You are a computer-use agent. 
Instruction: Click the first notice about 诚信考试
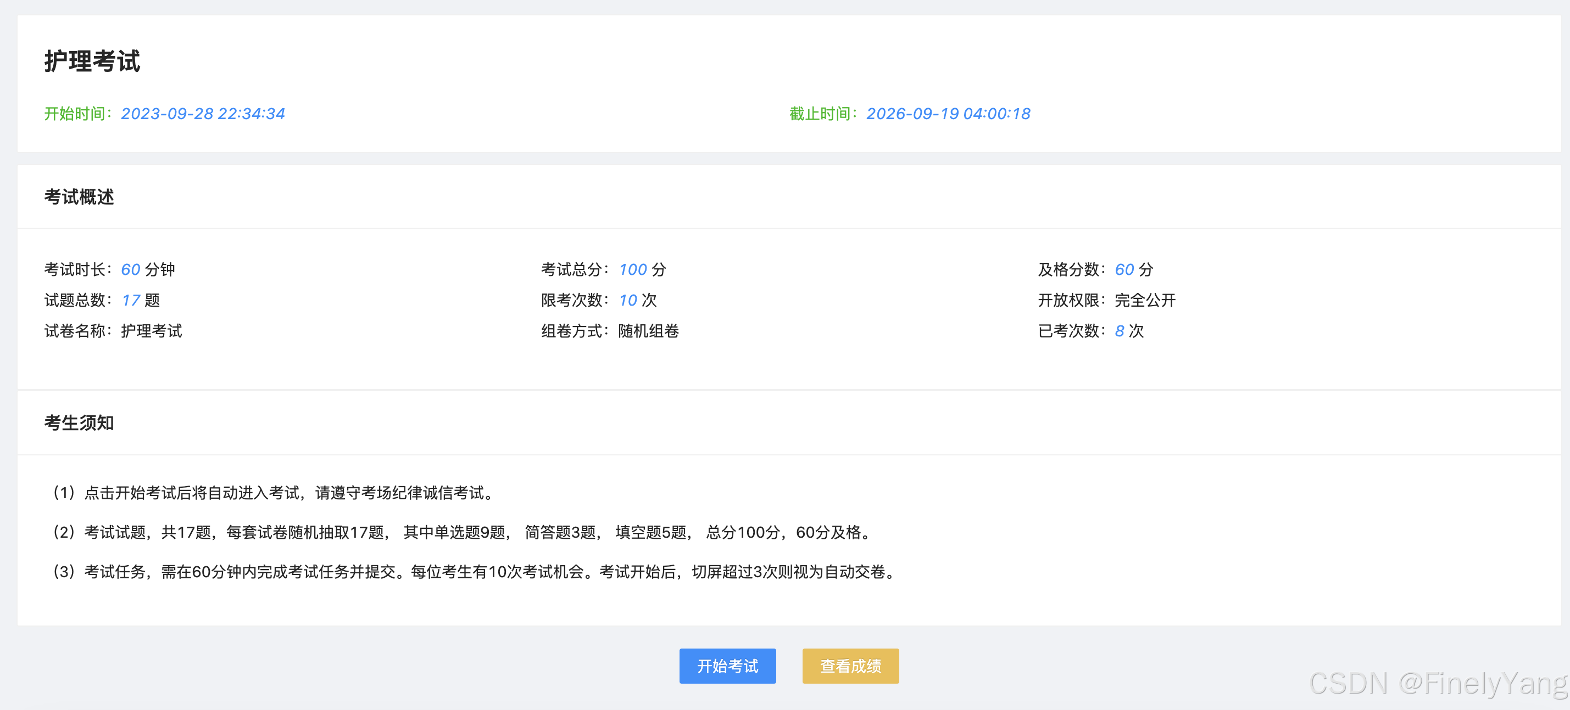point(274,493)
